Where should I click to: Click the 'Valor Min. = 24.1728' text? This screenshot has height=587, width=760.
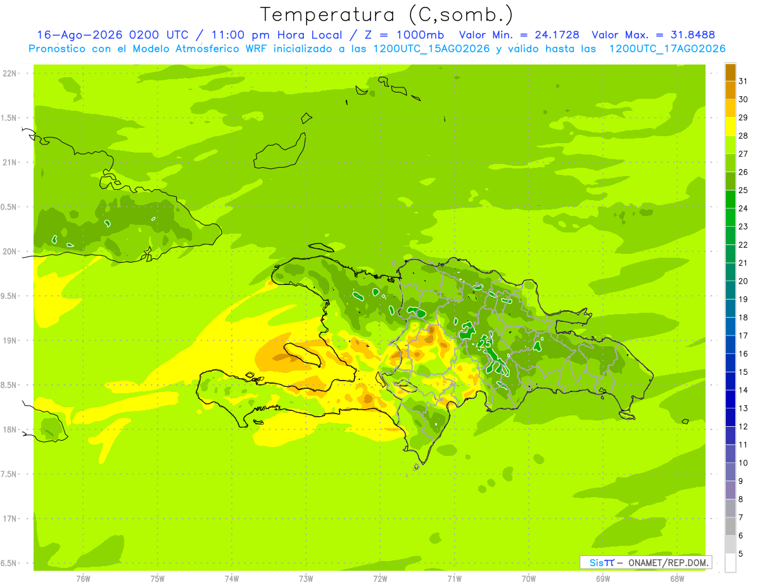point(519,35)
